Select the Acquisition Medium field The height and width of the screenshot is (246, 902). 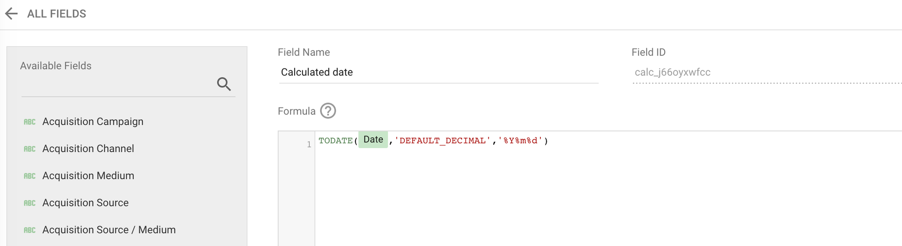(127, 176)
